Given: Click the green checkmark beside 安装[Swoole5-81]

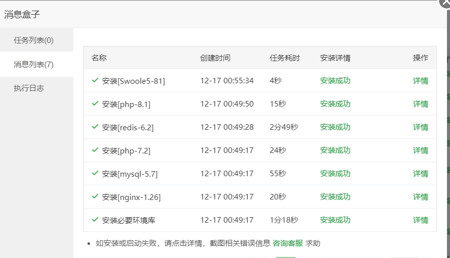Looking at the screenshot, I should [95, 80].
